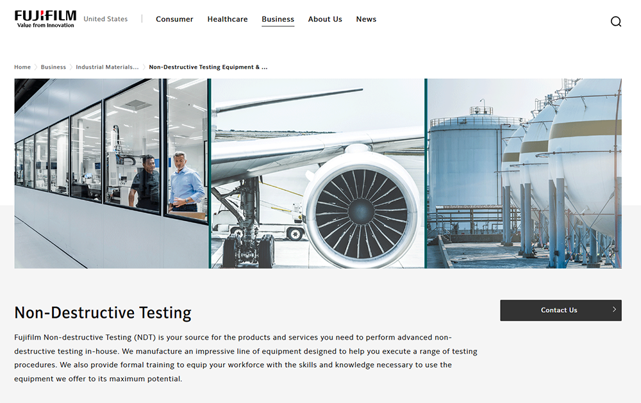Viewport: 641px width, 403px height.
Task: Click the Contact Us button
Action: tap(560, 310)
